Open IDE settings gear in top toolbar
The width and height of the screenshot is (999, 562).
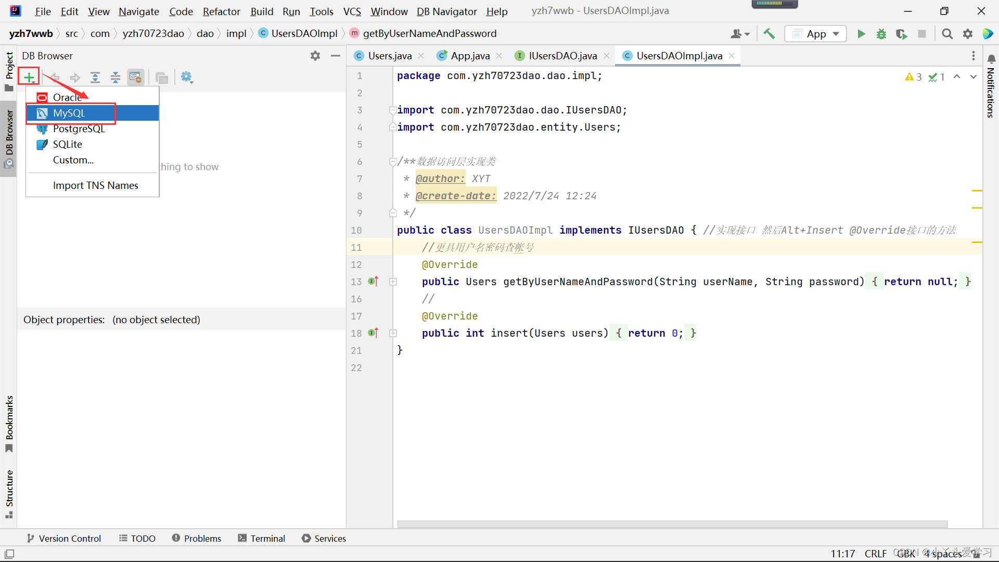[968, 34]
